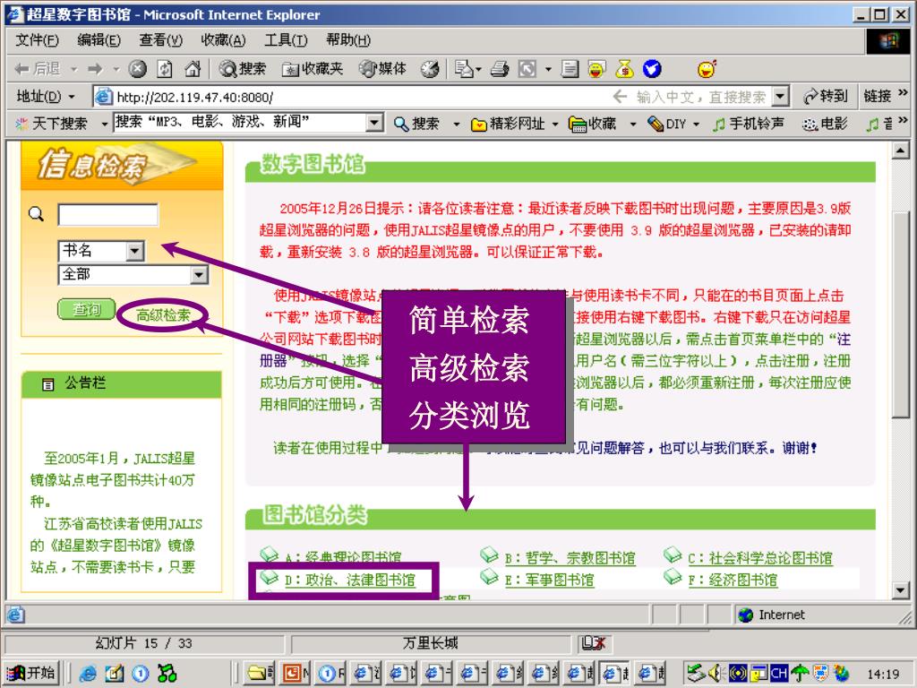Viewport: 917px width, 688px height.
Task: Open D：政治、法律图书馆 link
Action: tap(350, 580)
